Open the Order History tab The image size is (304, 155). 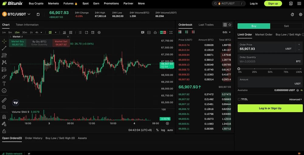pyautogui.click(x=33, y=138)
